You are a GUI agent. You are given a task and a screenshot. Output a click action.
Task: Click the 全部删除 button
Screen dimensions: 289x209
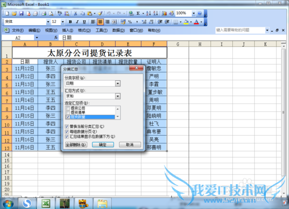coord(76,144)
